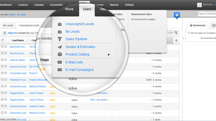Check the Michael Cronin row checkbox
Viewport: 216px width, 121px height.
click(x=2, y=113)
